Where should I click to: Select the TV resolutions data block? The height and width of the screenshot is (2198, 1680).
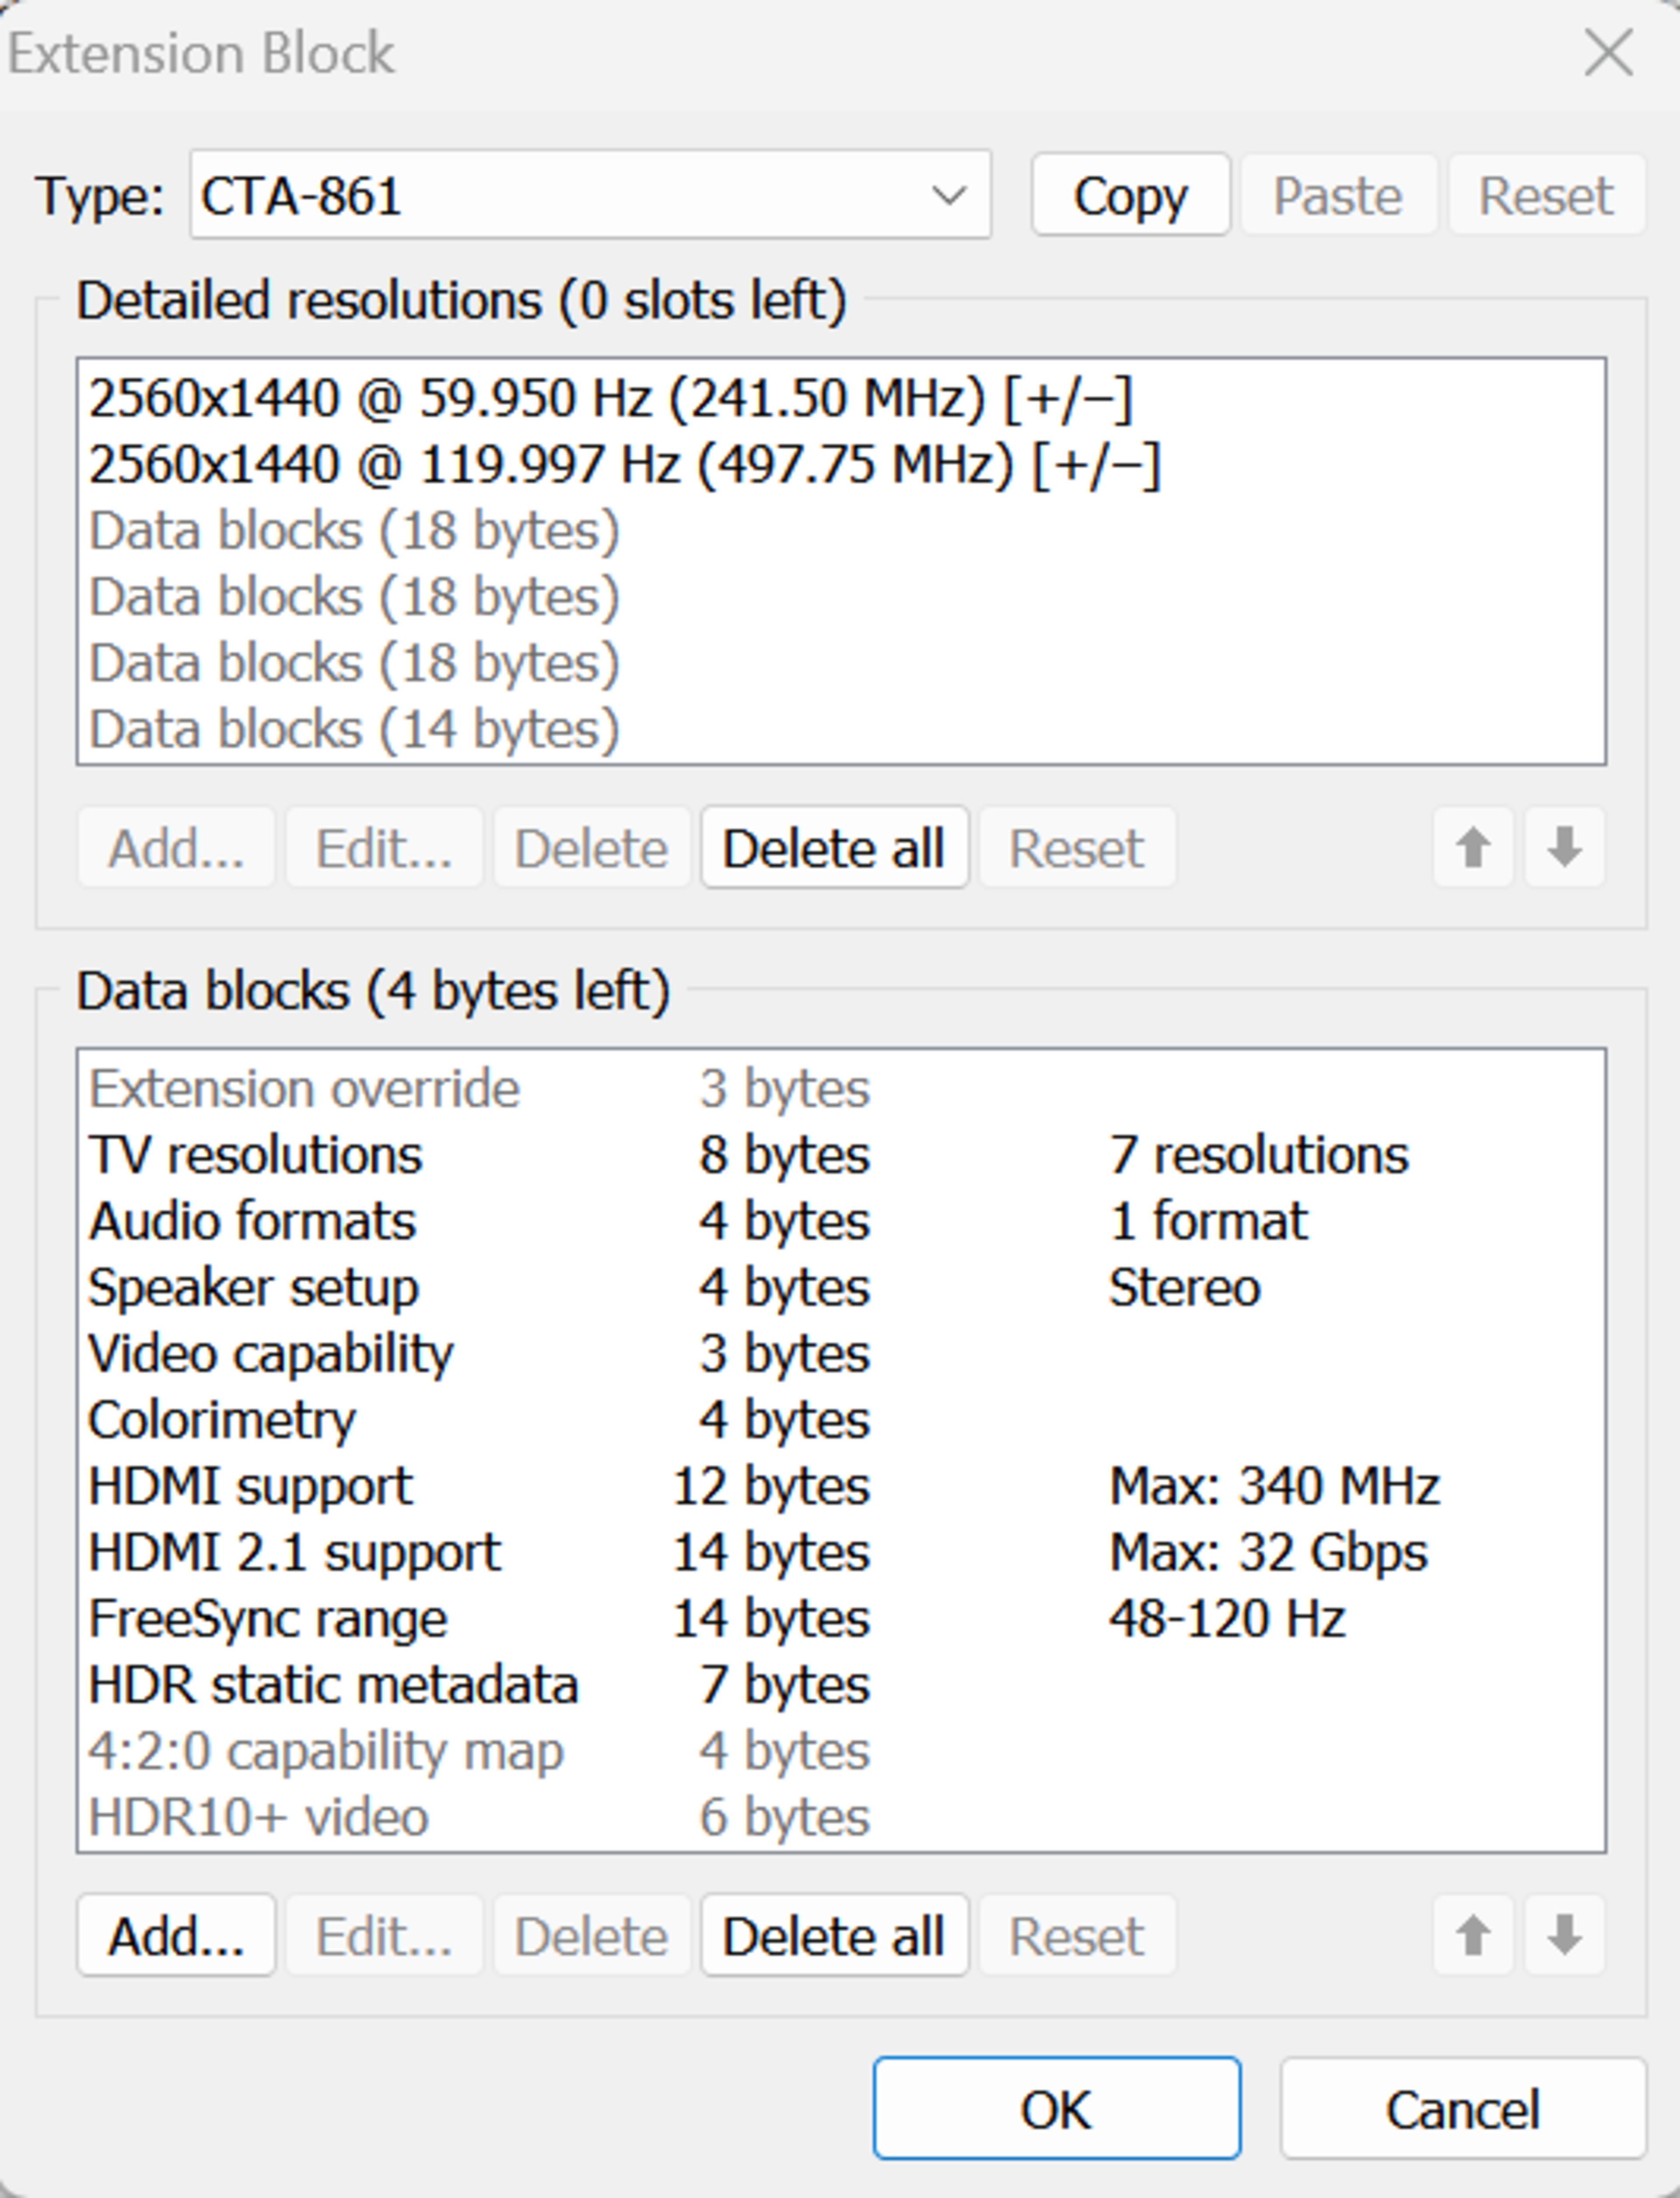(x=256, y=1155)
